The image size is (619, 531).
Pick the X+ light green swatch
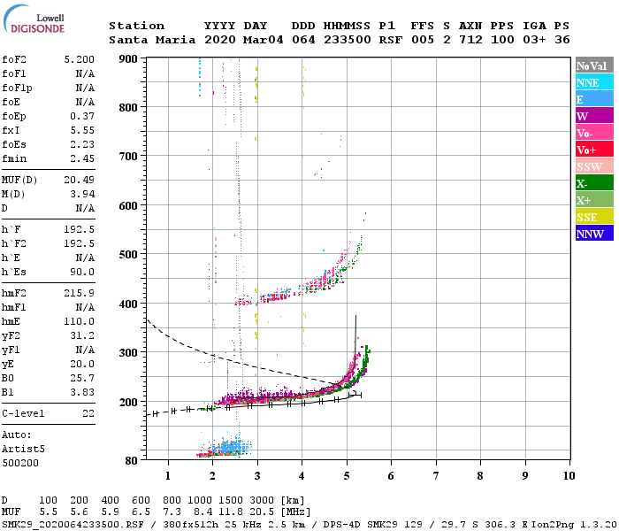pyautogui.click(x=594, y=200)
